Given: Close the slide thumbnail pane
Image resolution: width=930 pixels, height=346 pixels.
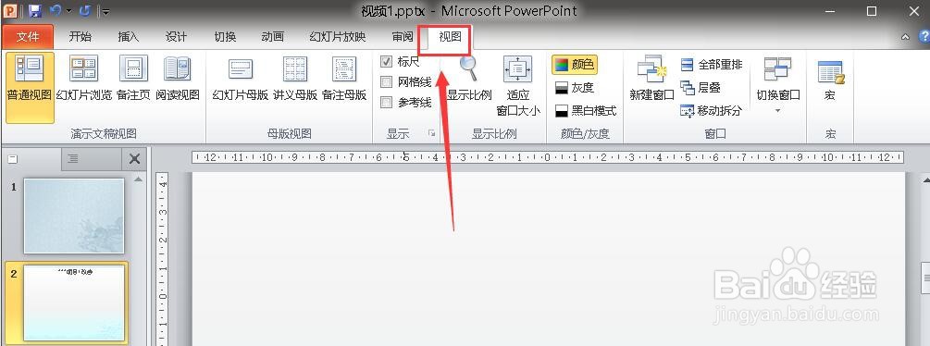Looking at the screenshot, I should pos(134,159).
